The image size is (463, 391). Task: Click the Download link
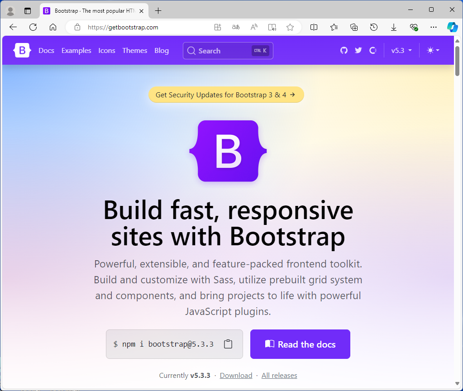pyautogui.click(x=236, y=375)
